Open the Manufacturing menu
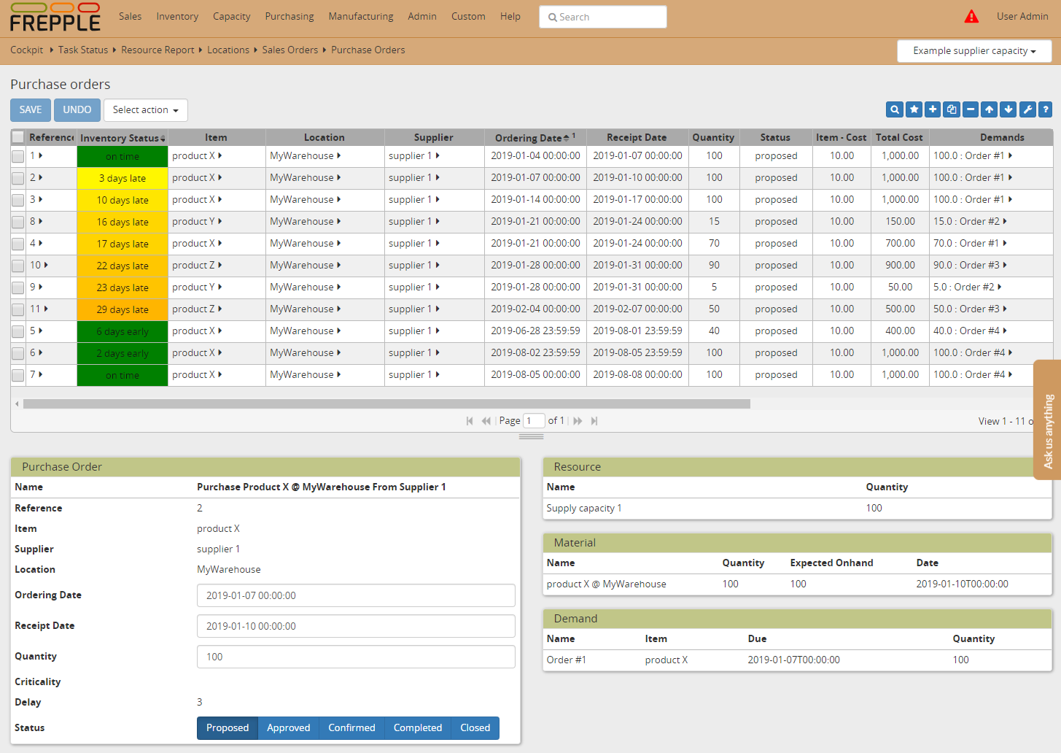1061x753 pixels. click(360, 16)
